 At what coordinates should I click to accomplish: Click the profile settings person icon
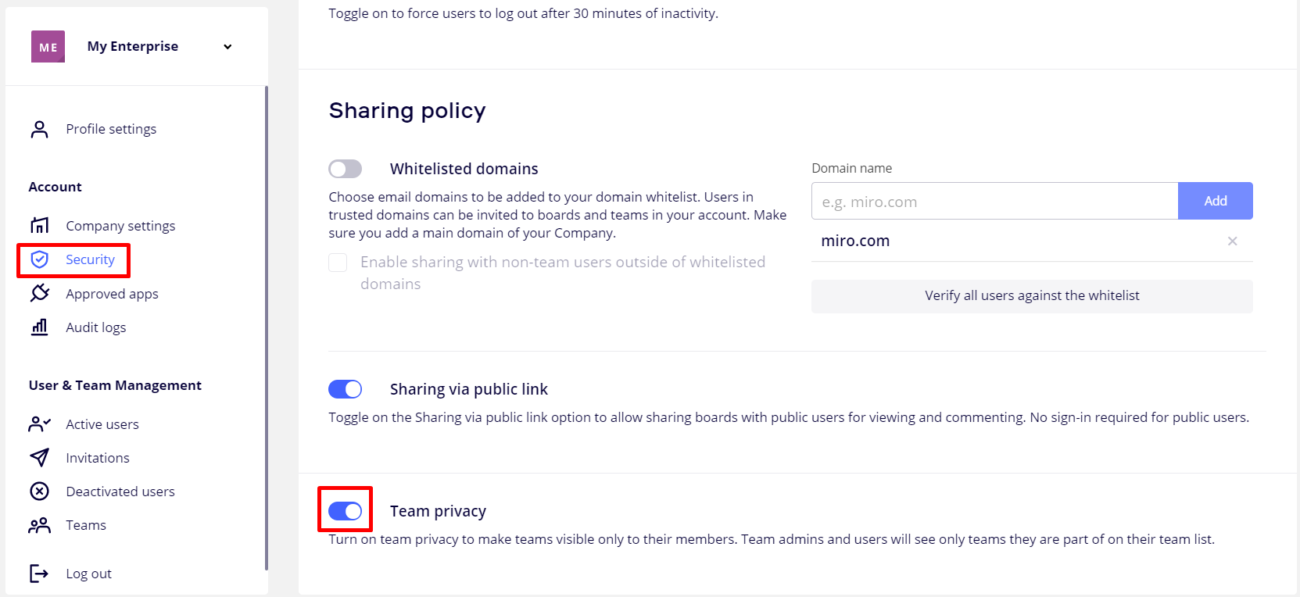pos(39,129)
